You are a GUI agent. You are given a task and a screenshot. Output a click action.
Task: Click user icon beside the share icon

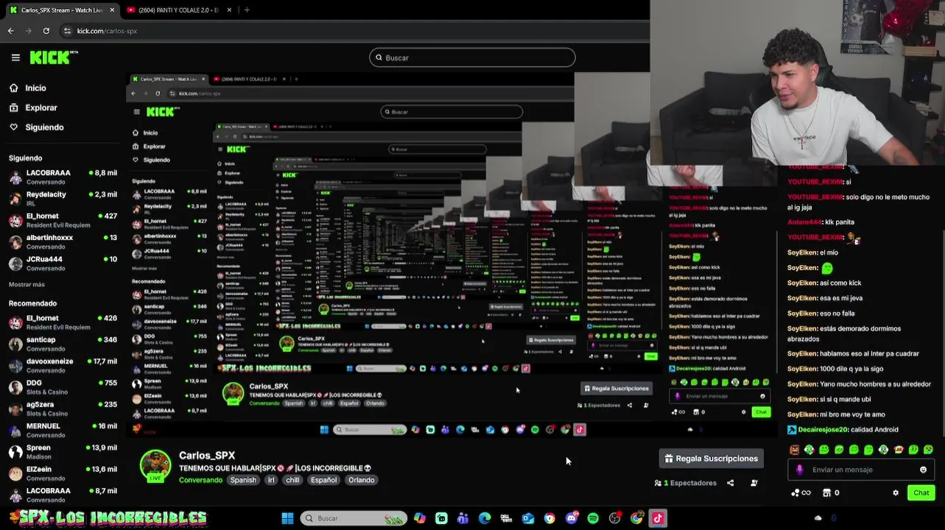pos(753,483)
